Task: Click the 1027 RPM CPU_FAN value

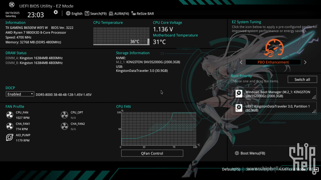Action: 23,118
